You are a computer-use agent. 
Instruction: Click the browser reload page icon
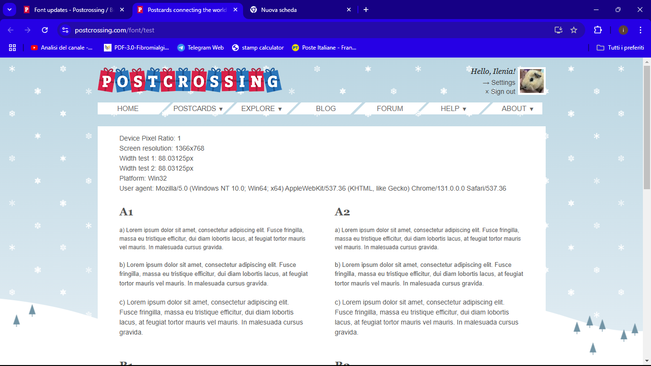pyautogui.click(x=45, y=30)
